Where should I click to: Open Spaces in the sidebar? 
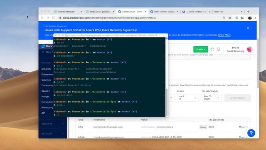click(45, 91)
